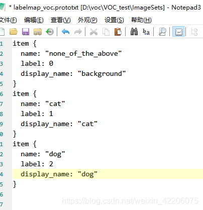Click the 'item {' line above name "cat"
The width and height of the screenshot is (203, 210).
pyautogui.click(x=25, y=94)
